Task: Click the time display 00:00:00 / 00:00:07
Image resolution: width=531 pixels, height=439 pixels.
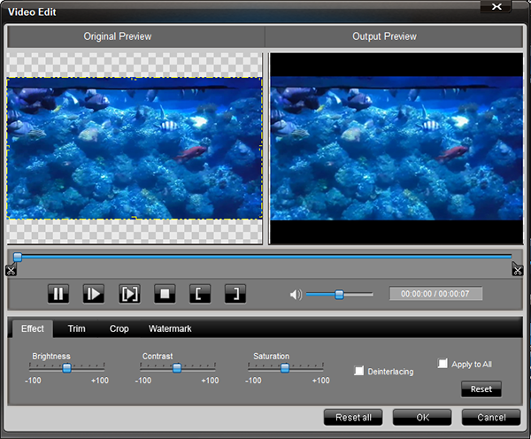Action: pos(435,294)
